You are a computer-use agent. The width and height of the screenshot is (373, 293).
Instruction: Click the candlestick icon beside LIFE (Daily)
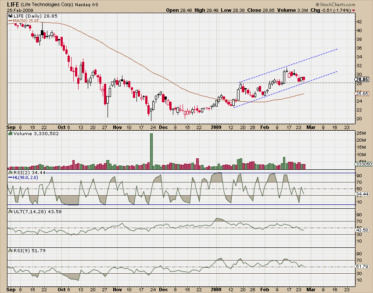coord(10,16)
